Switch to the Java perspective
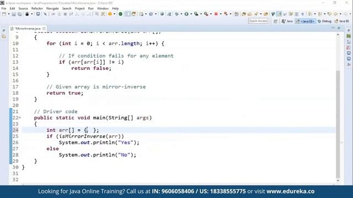This screenshot has height=198, width=353. tap(287, 21)
